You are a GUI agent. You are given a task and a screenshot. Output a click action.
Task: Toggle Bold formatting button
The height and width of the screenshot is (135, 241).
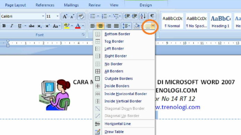point(4,26)
